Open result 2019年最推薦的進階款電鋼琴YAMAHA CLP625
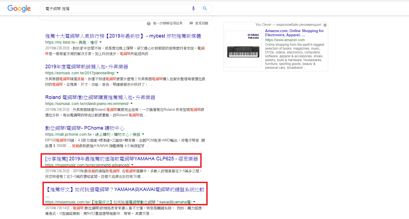 [121, 159]
